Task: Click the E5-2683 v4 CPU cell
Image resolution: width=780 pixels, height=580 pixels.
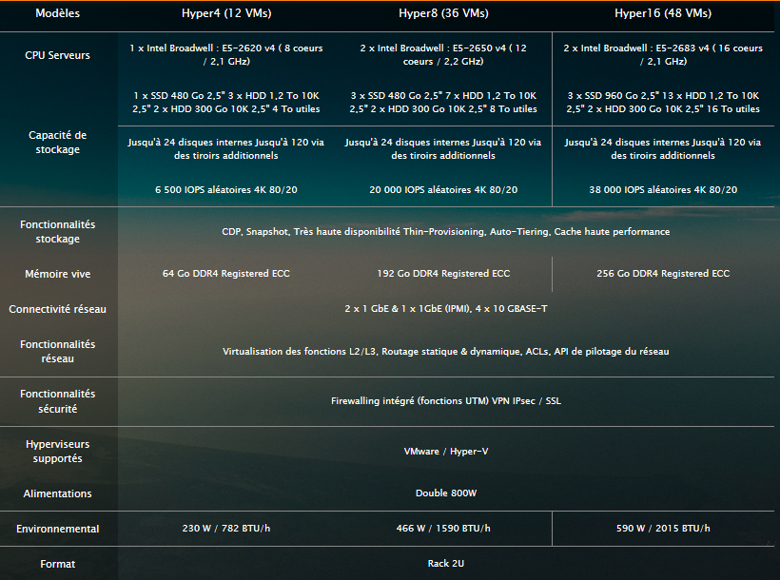Action: point(663,55)
